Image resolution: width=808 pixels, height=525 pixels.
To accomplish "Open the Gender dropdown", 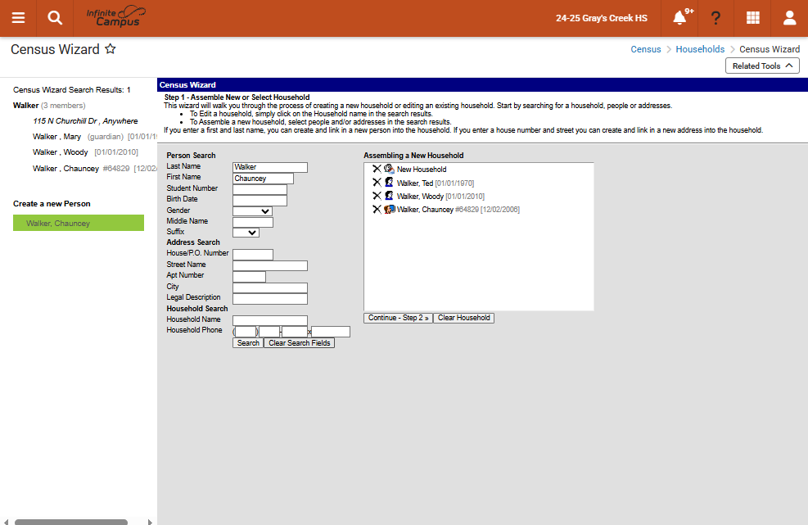I will [x=252, y=211].
